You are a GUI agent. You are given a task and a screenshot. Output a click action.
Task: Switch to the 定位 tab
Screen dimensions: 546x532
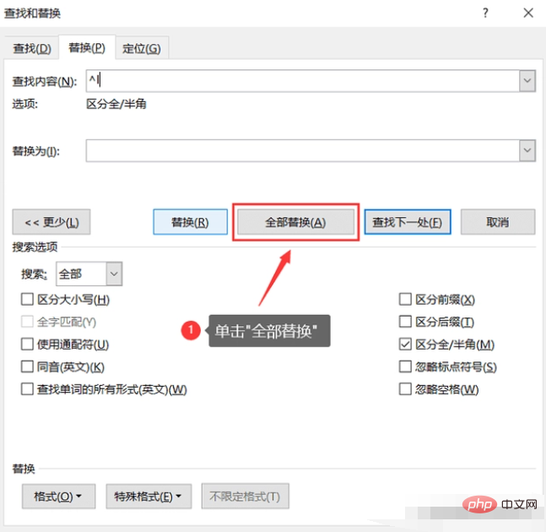tap(141, 48)
